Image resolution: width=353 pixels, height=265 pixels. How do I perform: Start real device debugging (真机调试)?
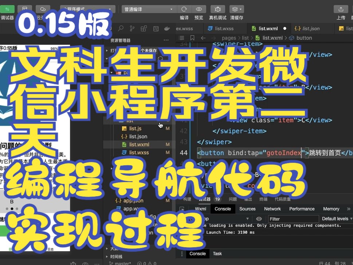click(x=217, y=9)
